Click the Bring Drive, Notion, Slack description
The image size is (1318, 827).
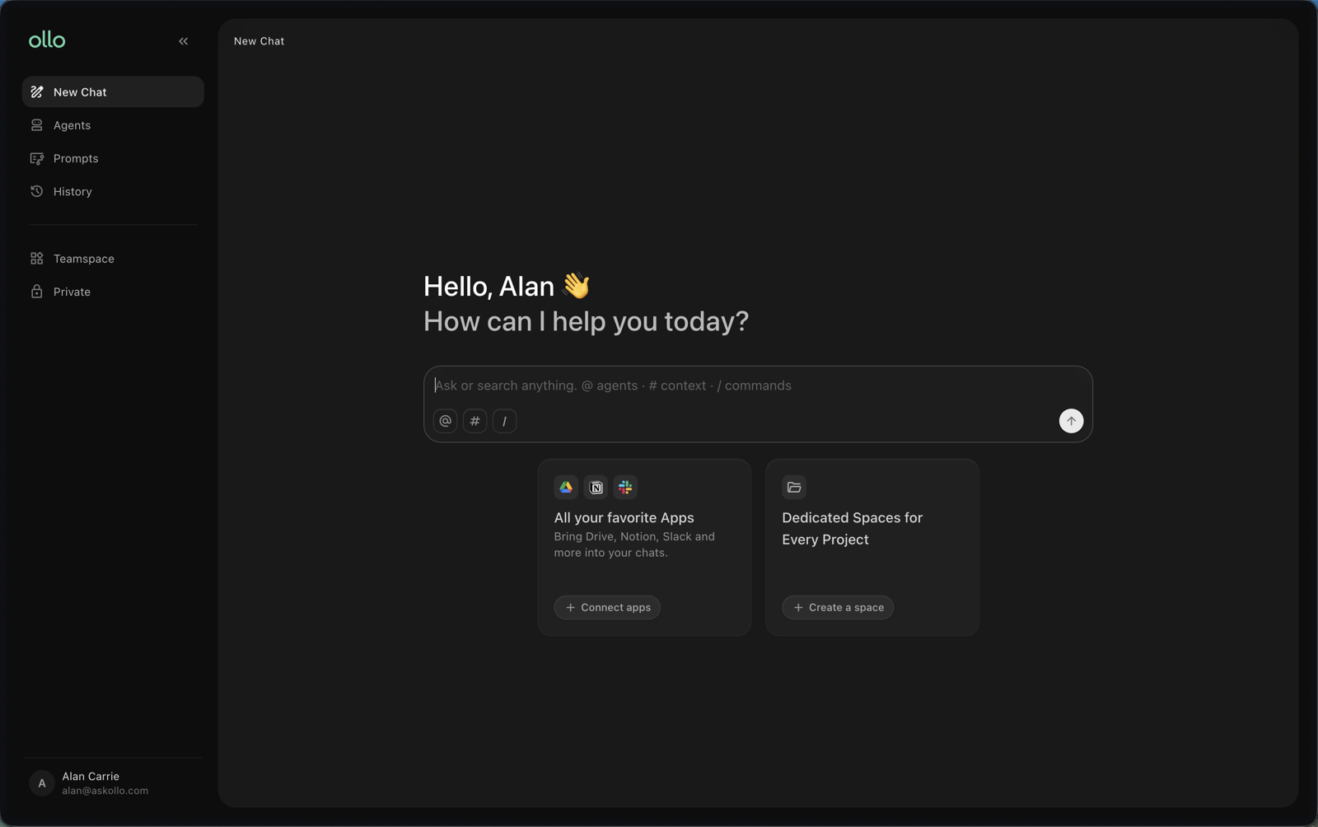point(634,544)
